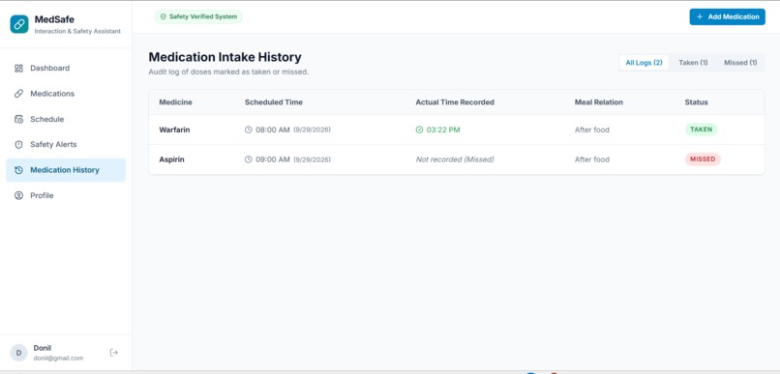Select the Warfarin medicine name
Screen dimensions: 780x374
174,129
